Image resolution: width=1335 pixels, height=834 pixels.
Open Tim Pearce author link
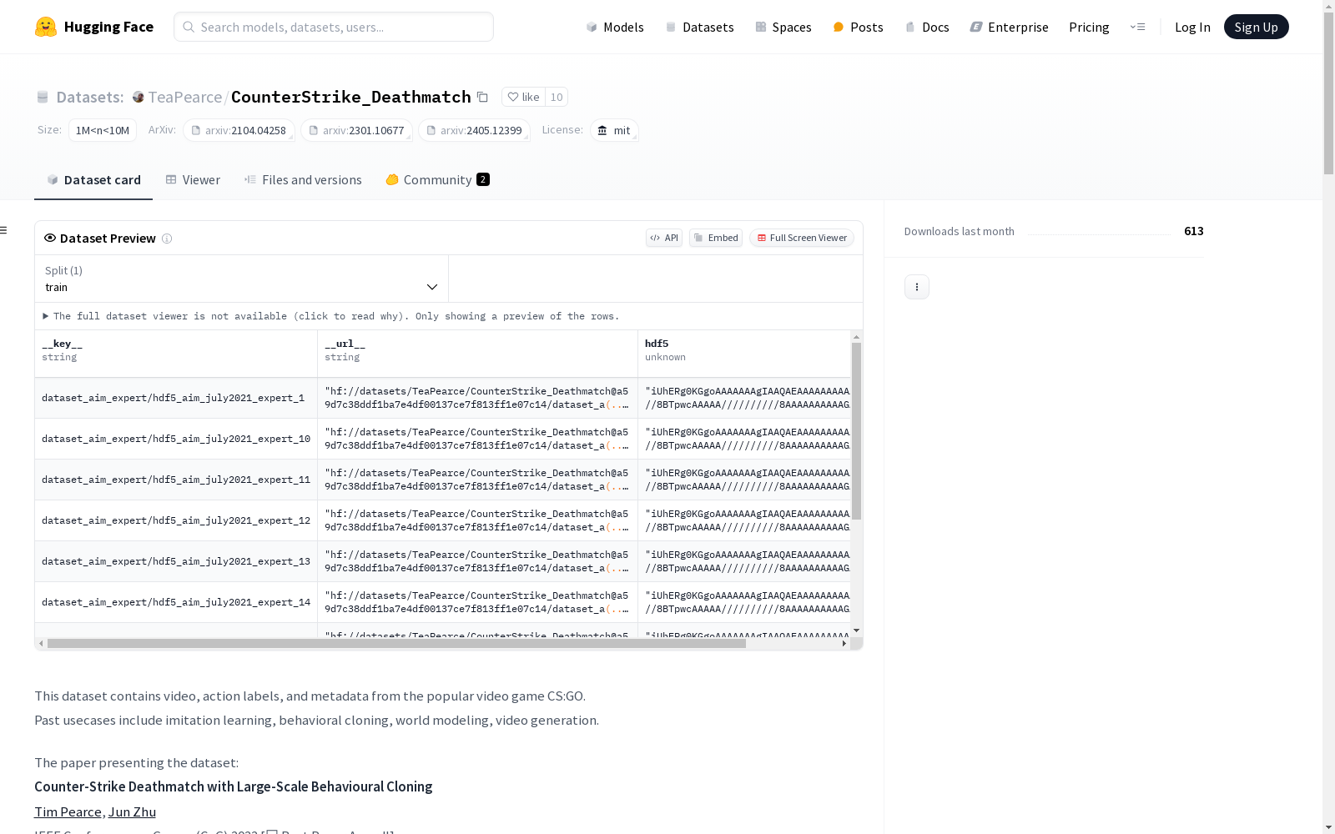pyautogui.click(x=68, y=811)
